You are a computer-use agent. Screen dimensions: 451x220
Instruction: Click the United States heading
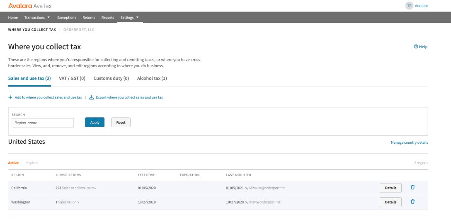[27, 142]
